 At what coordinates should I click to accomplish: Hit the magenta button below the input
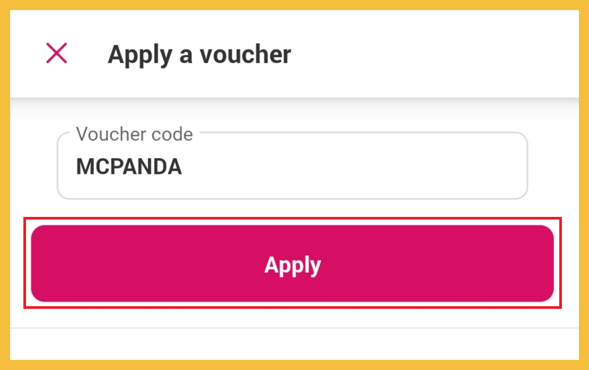pyautogui.click(x=292, y=264)
